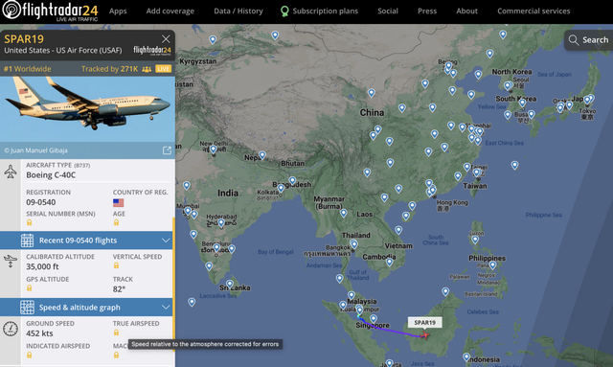Viewport: 613px width, 367px height.
Task: Click the US flag country icon
Action: point(118,203)
